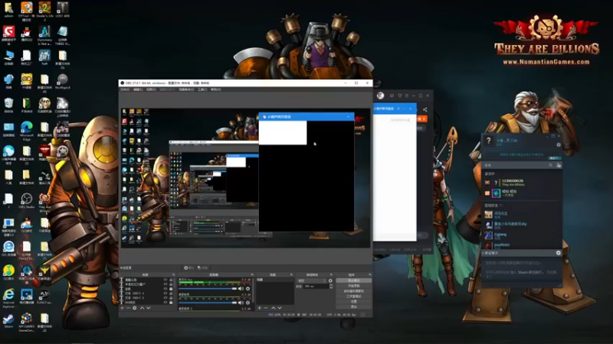Open Internet Explorer desktop icon

pos(8,299)
